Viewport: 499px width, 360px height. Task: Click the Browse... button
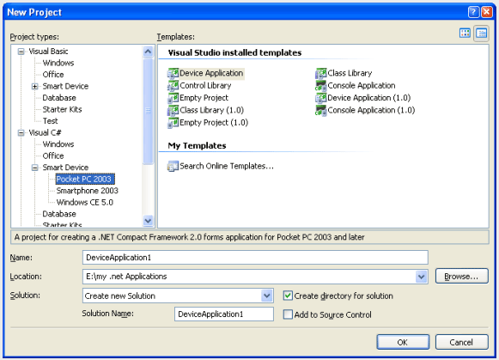[461, 277]
